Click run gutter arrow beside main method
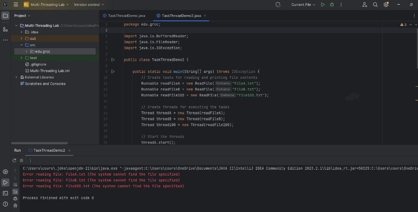The width and height of the screenshot is (418, 212). (112, 72)
